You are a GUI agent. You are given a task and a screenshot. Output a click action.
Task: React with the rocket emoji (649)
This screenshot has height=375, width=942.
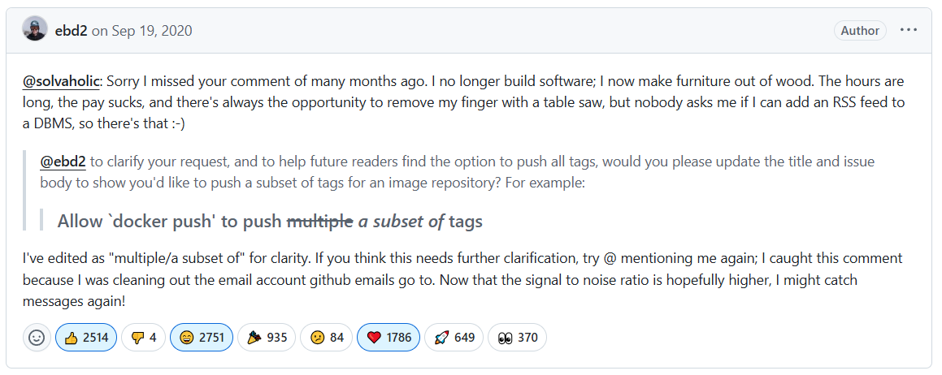point(454,337)
